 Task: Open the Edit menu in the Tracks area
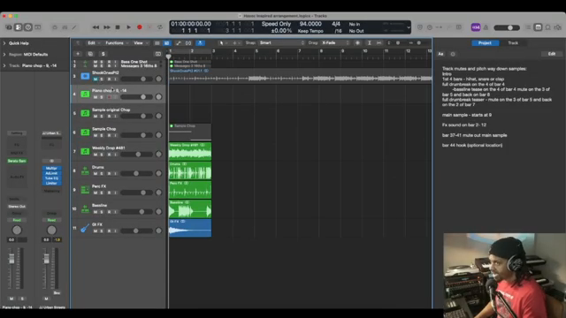tap(94, 43)
